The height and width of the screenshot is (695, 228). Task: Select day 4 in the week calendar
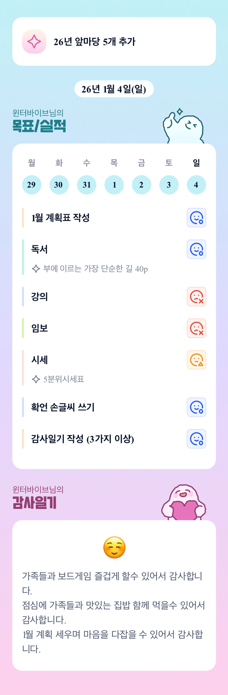tap(196, 185)
